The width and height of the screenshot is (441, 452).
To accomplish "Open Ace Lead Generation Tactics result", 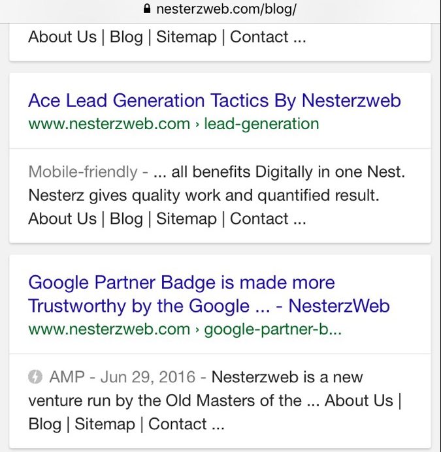I will (214, 101).
